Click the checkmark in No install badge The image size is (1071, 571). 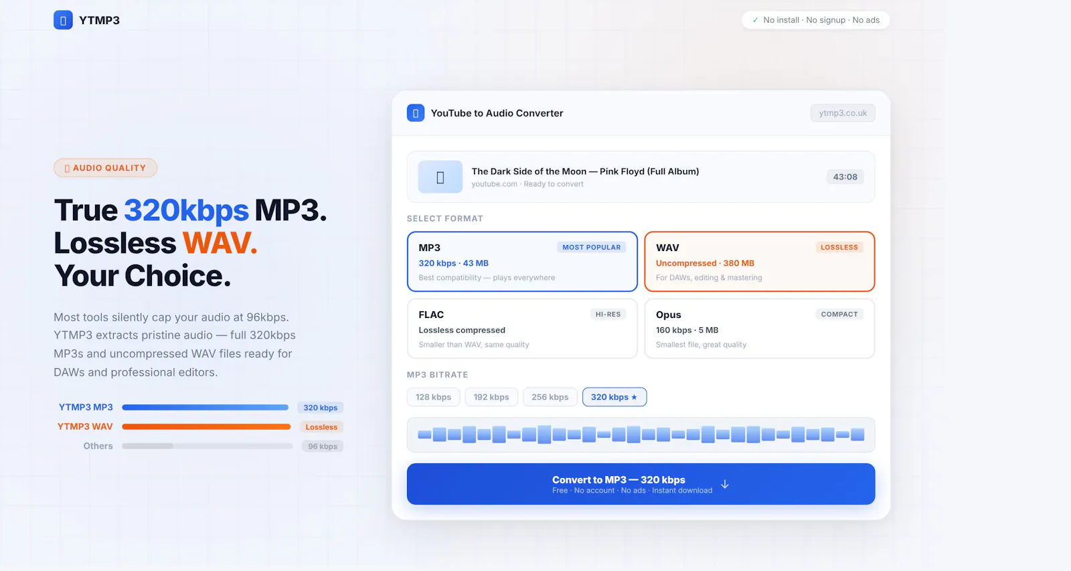756,20
